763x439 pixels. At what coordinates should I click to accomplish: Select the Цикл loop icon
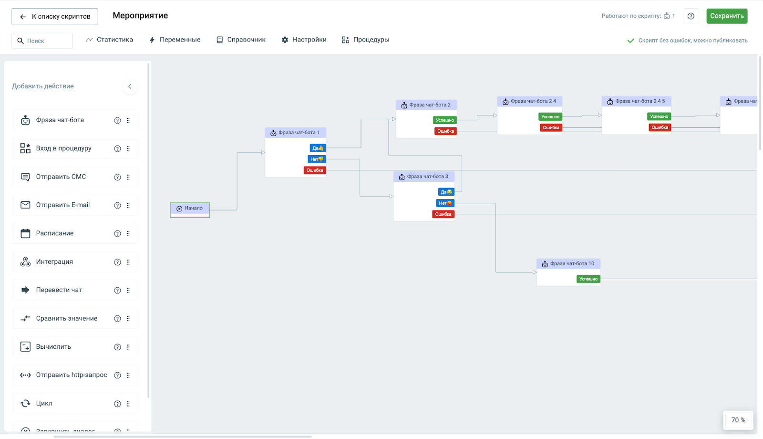pos(25,404)
